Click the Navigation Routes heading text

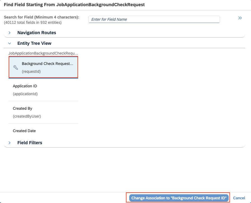point(37,33)
